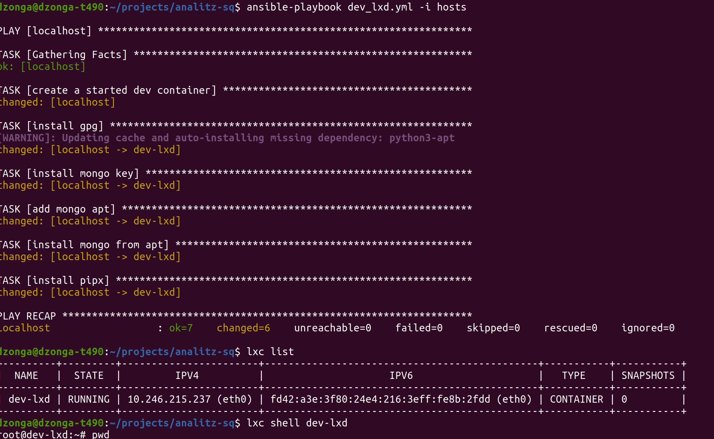The height and width of the screenshot is (439, 714).
Task: Click the CONTAINER type cell
Action: pyautogui.click(x=576, y=399)
